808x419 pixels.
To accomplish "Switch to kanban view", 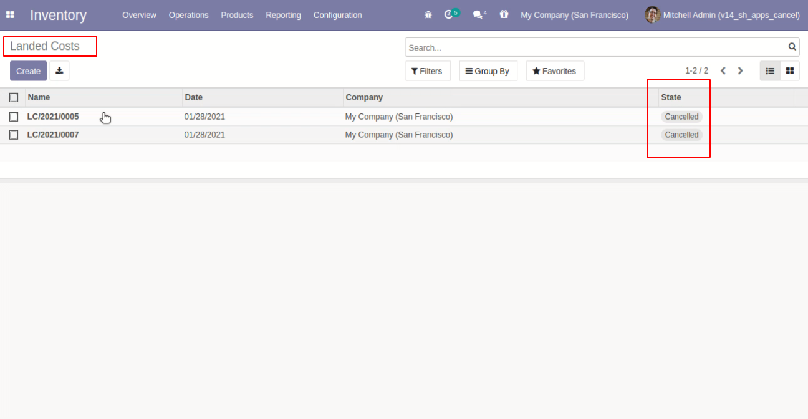I will pos(790,70).
